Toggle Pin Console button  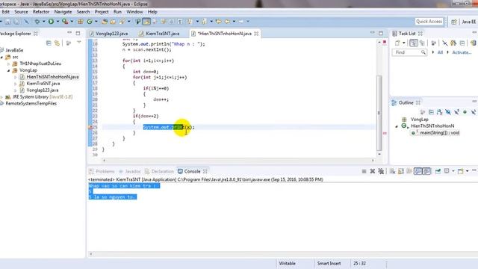pyautogui.click(x=438, y=171)
